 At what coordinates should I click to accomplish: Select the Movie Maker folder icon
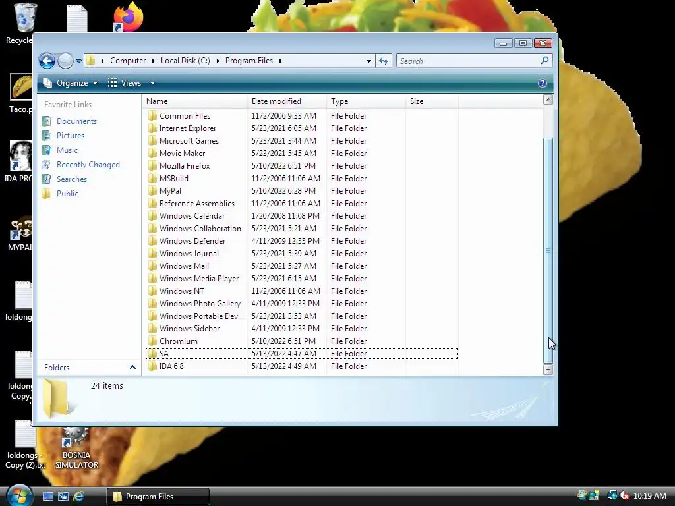point(152,153)
